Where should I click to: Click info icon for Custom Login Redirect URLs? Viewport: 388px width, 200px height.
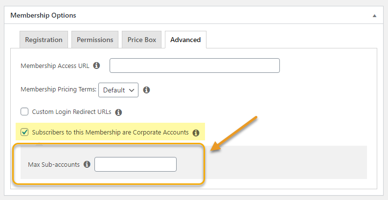[x=118, y=112]
